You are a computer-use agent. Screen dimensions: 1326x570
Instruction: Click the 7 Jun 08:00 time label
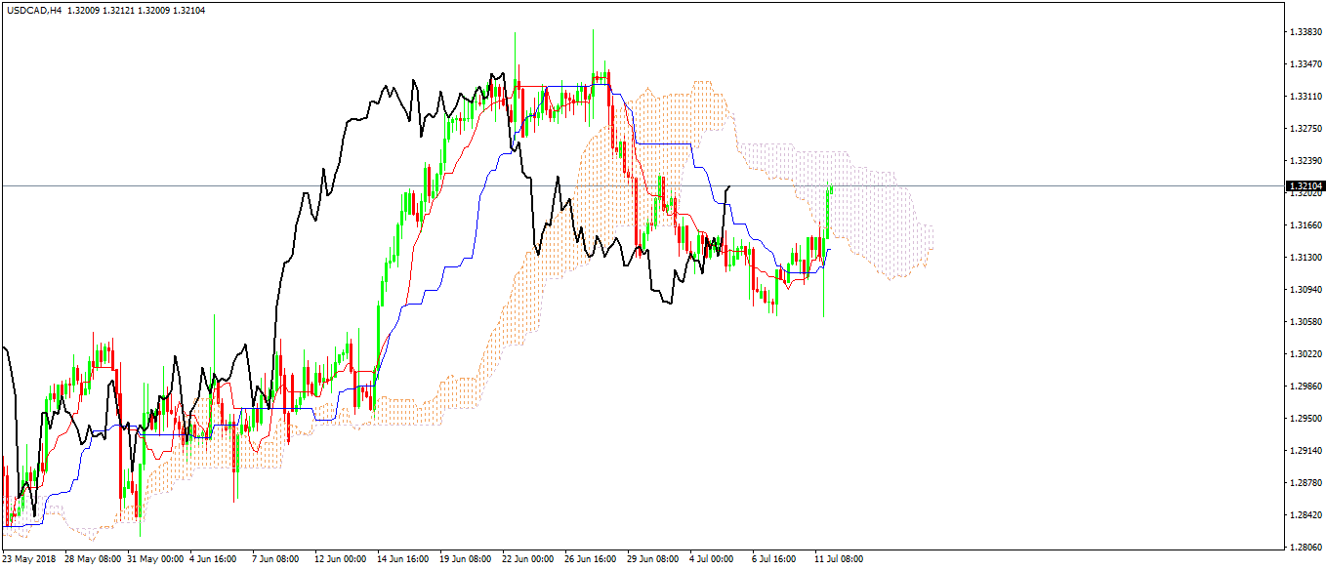[x=276, y=560]
